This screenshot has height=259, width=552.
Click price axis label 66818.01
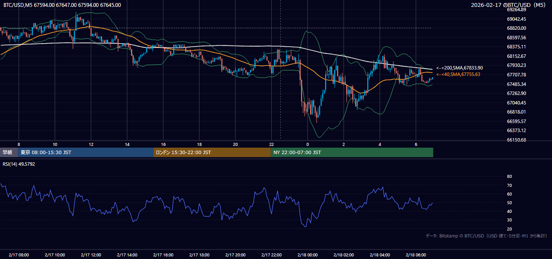tap(516, 112)
